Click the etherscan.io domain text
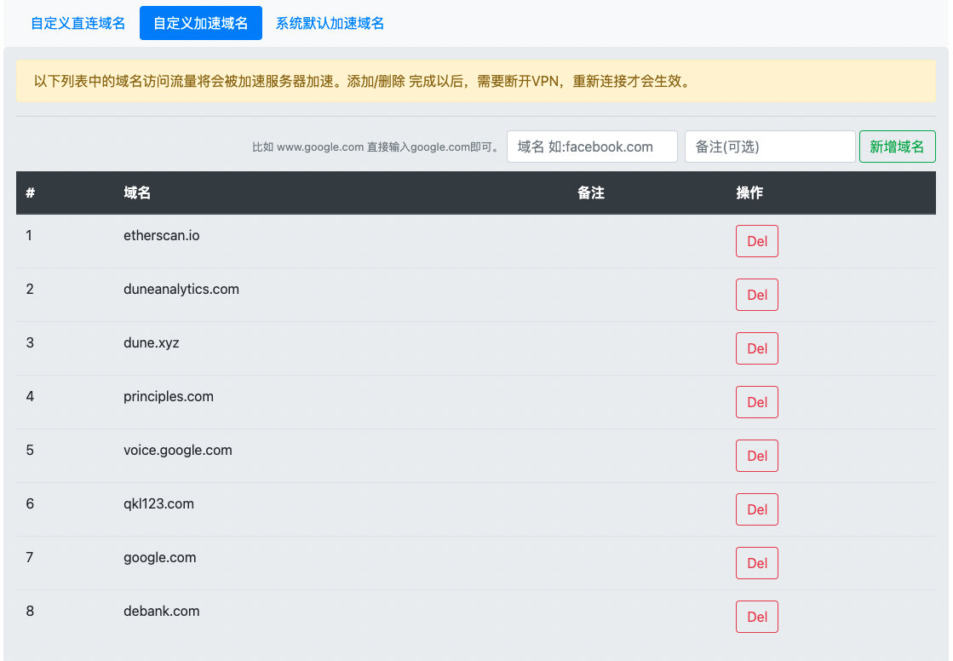953x661 pixels. click(x=161, y=235)
